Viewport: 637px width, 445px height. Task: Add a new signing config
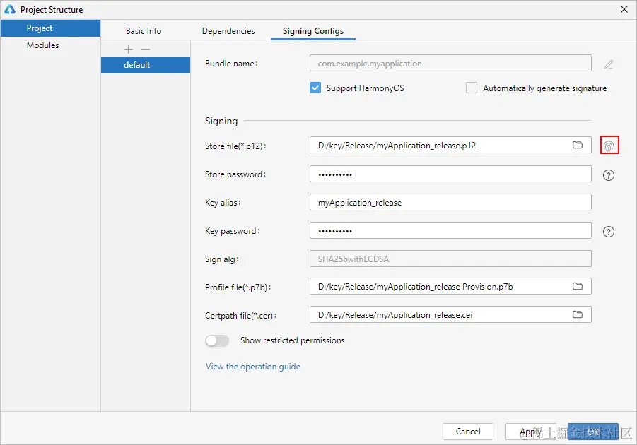point(129,49)
